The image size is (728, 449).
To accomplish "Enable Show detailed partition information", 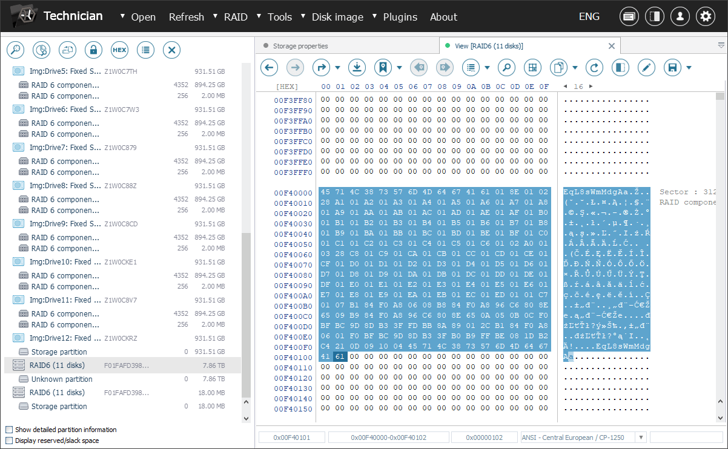I will (x=9, y=430).
